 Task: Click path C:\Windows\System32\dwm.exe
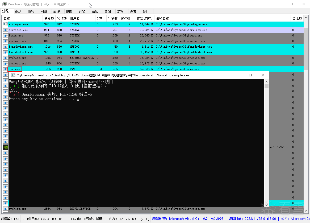pyautogui.click(x=177, y=69)
